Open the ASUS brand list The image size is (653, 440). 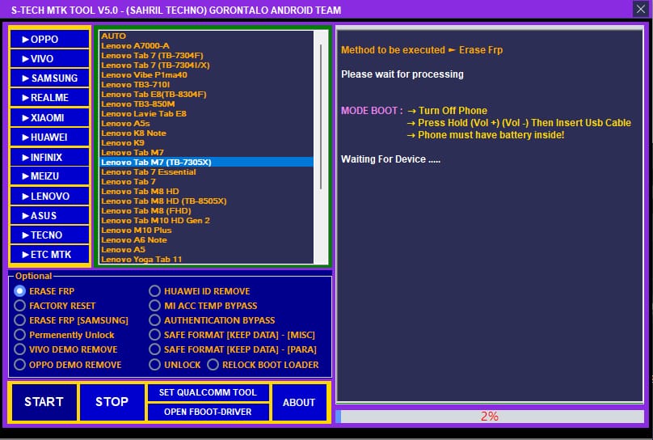49,215
